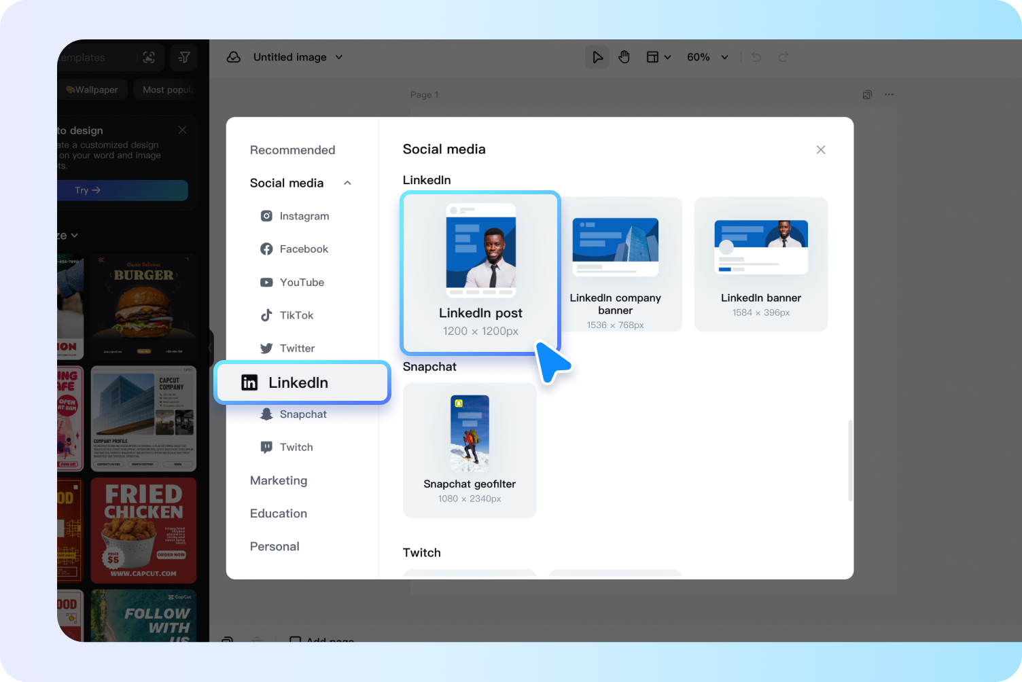Pick the Snapchat geofilter preset
This screenshot has height=682, width=1022.
pos(470,450)
